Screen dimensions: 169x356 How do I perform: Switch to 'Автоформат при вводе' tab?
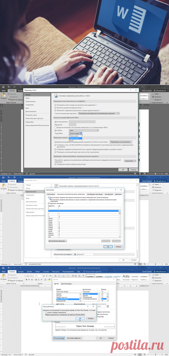(95, 194)
